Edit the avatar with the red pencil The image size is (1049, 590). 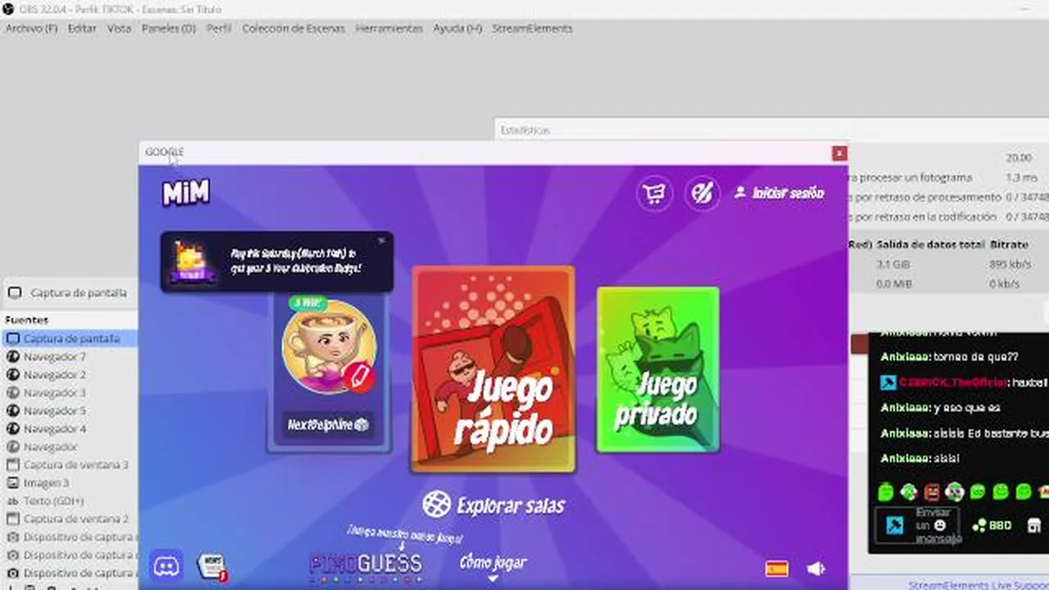(x=358, y=375)
